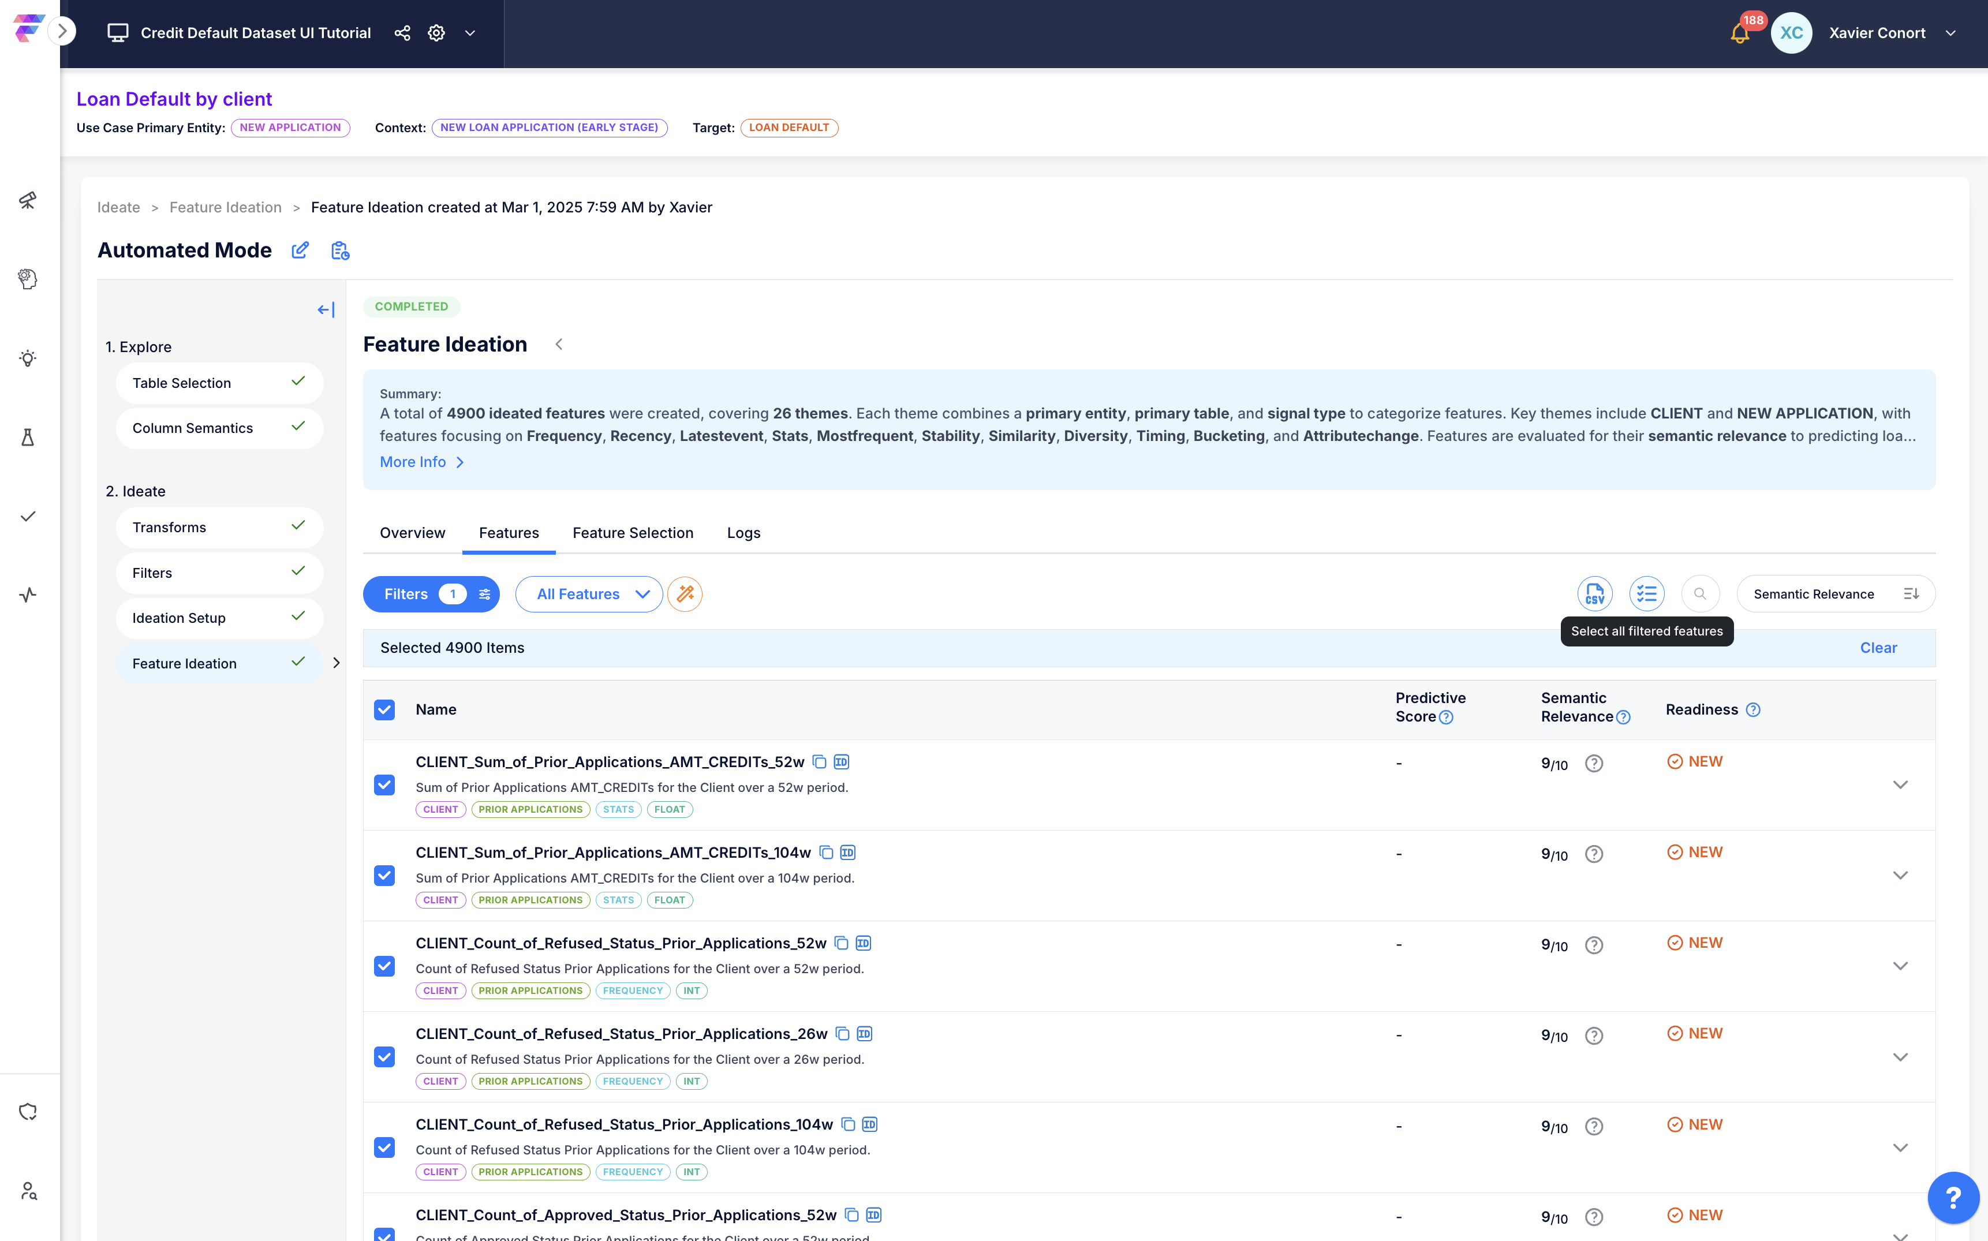
Task: Copy name of AMT_CREDITs_52w feature
Action: (819, 762)
